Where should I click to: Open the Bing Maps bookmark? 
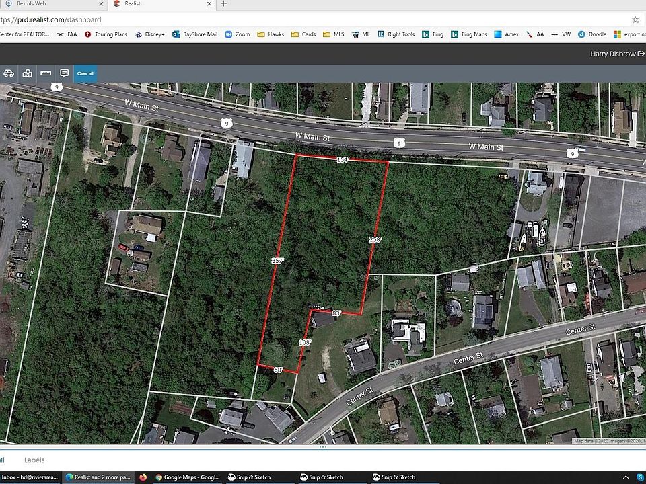pos(469,34)
